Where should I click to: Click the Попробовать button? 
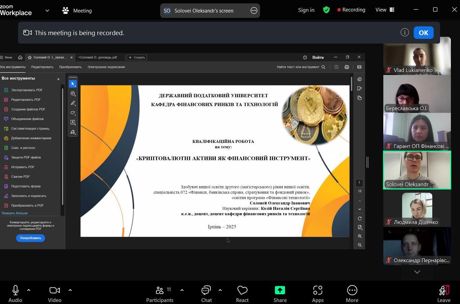point(30,238)
